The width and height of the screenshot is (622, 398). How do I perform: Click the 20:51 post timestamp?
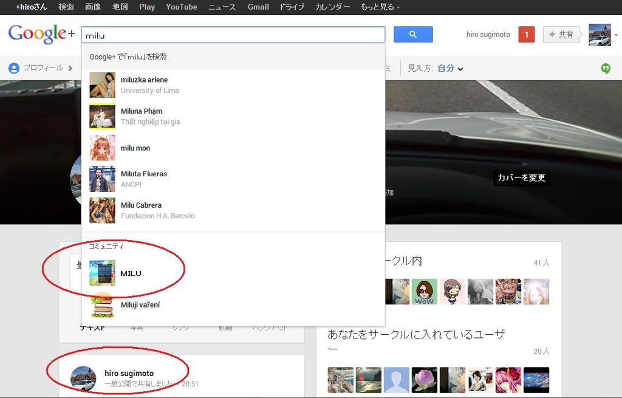pyautogui.click(x=190, y=383)
